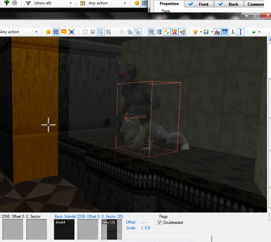Open the Front sidedef tab
Image resolution: width=271 pixels, height=242 pixels.
click(199, 4)
